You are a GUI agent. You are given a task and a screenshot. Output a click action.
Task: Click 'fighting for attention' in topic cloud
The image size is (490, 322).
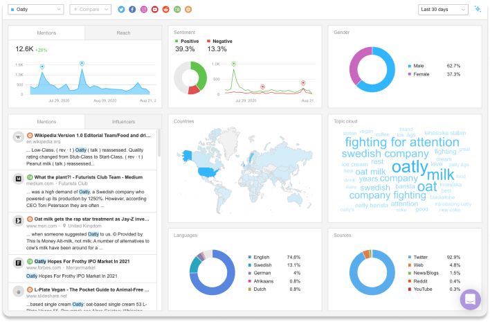[x=402, y=142]
